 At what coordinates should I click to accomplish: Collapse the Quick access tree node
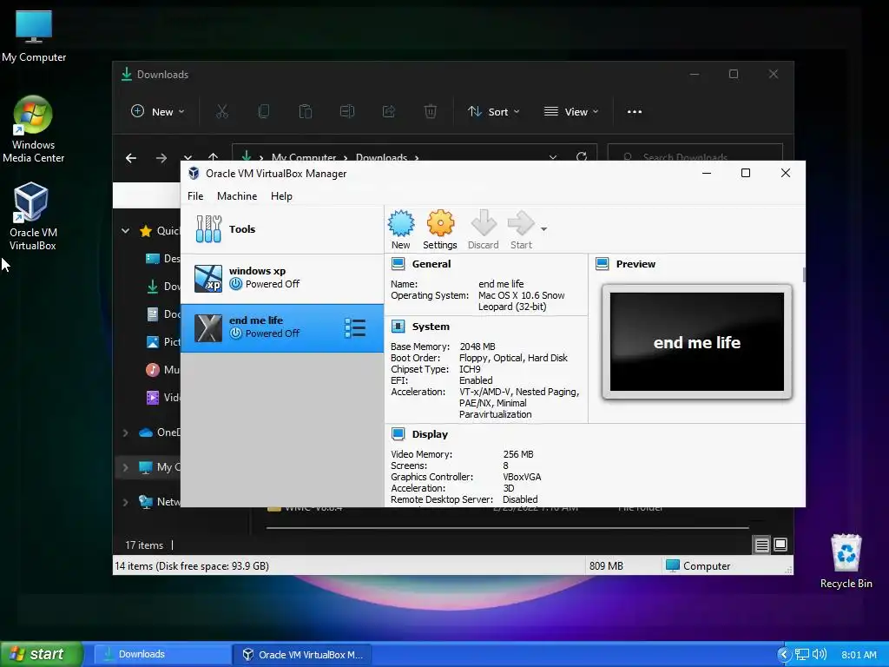point(125,231)
